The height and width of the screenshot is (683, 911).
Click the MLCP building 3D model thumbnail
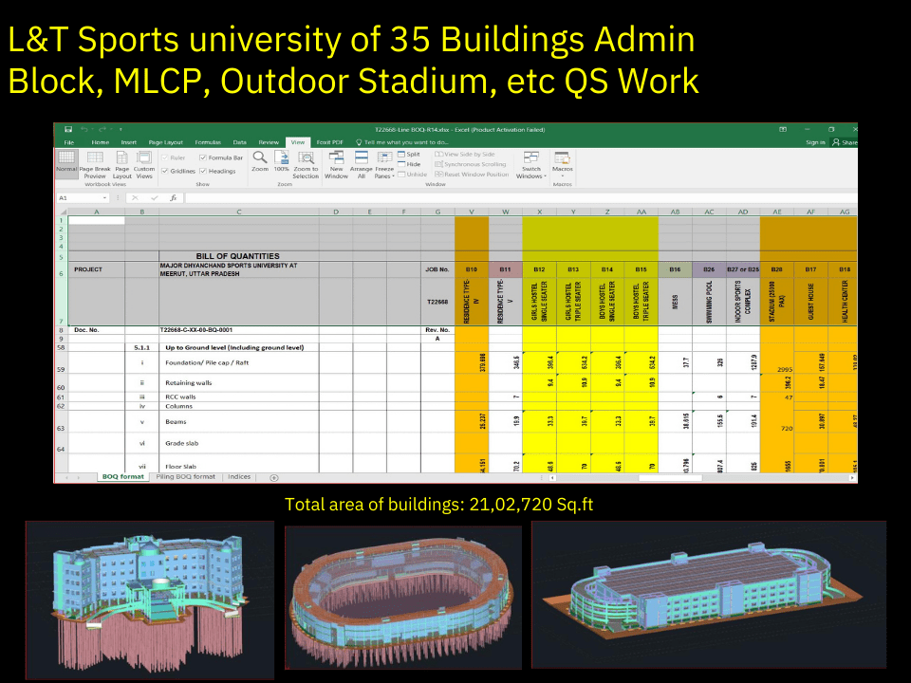click(709, 594)
